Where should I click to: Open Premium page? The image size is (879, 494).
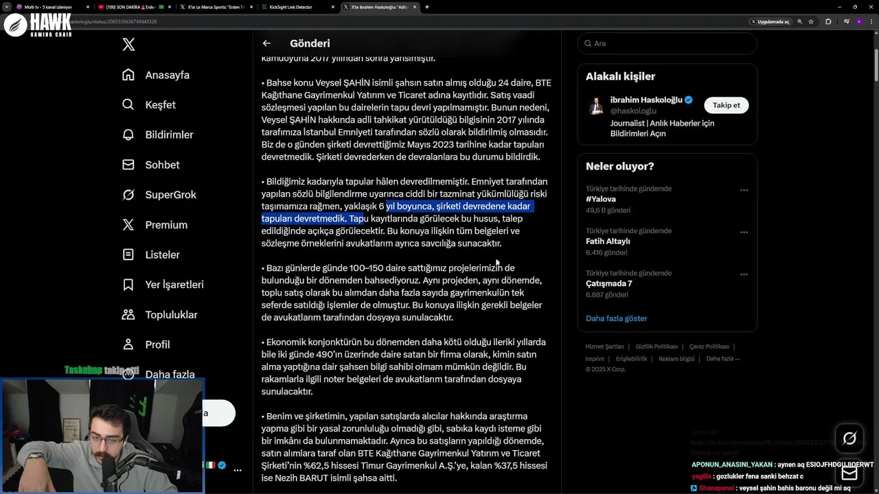[155, 225]
